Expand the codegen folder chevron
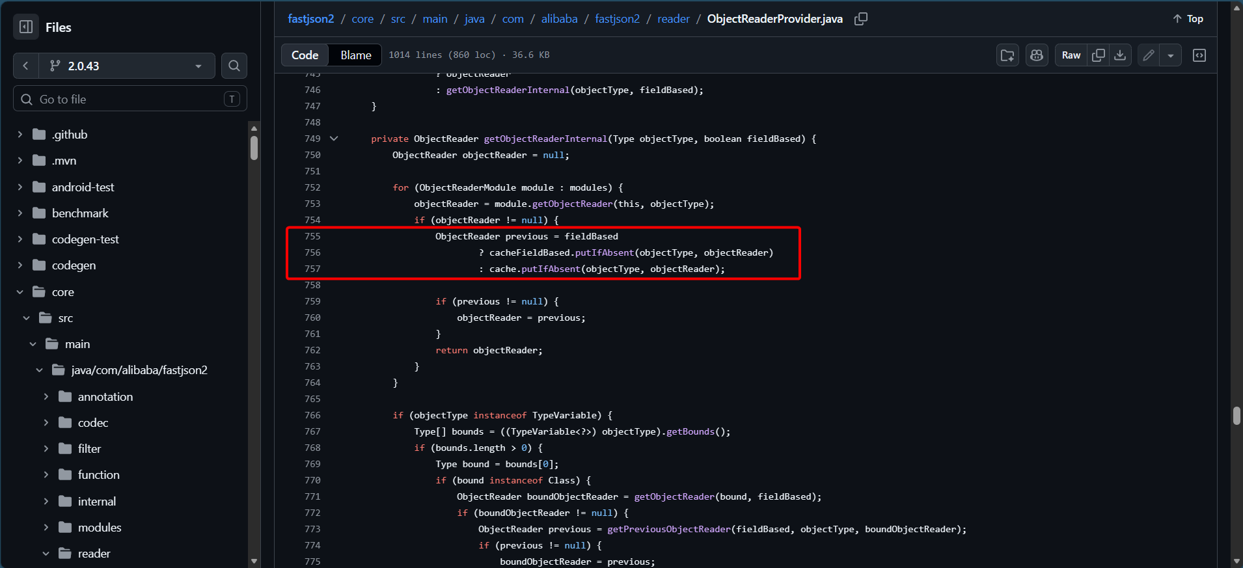This screenshot has width=1243, height=568. coord(20,265)
